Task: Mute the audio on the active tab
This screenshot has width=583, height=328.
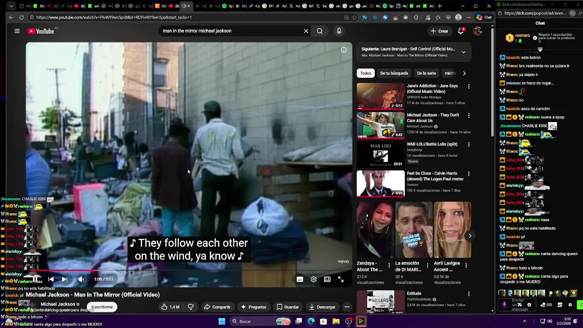Action: (184, 6)
